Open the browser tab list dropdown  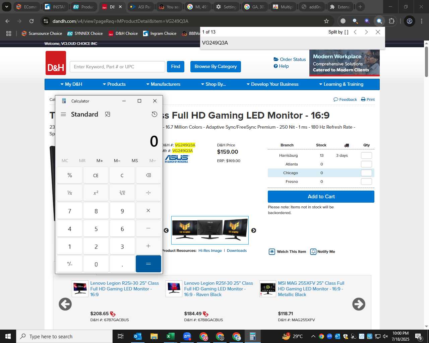(6, 7)
